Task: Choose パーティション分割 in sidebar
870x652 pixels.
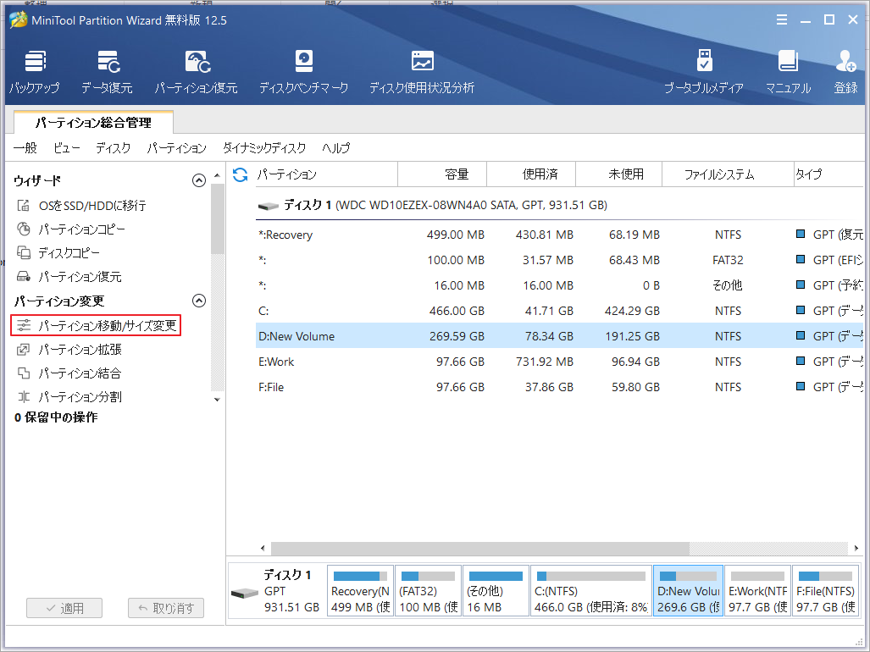Action: click(69, 397)
